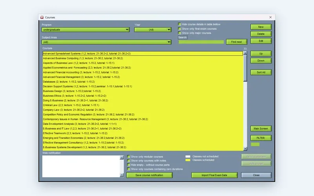
Task: Select Competition Policy and Economic Regulation course
Action: tap(143, 114)
